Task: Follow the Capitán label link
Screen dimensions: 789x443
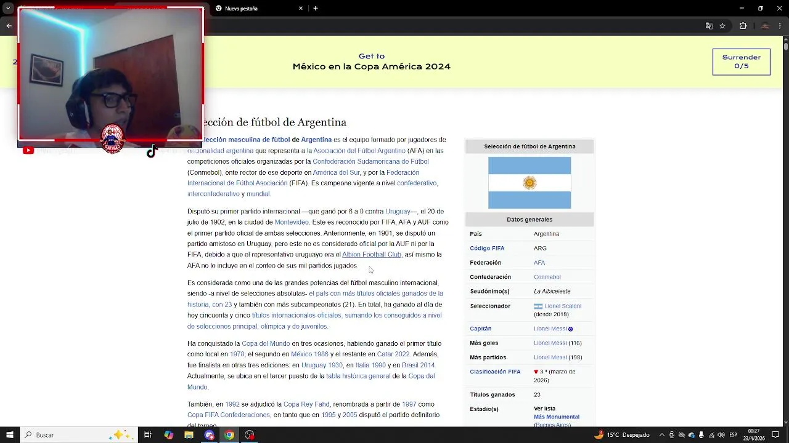Action: pos(480,329)
